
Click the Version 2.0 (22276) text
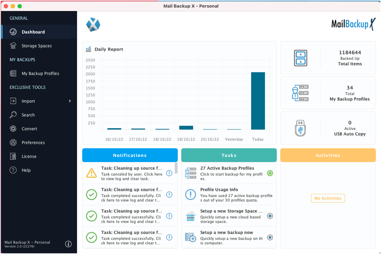20,246
